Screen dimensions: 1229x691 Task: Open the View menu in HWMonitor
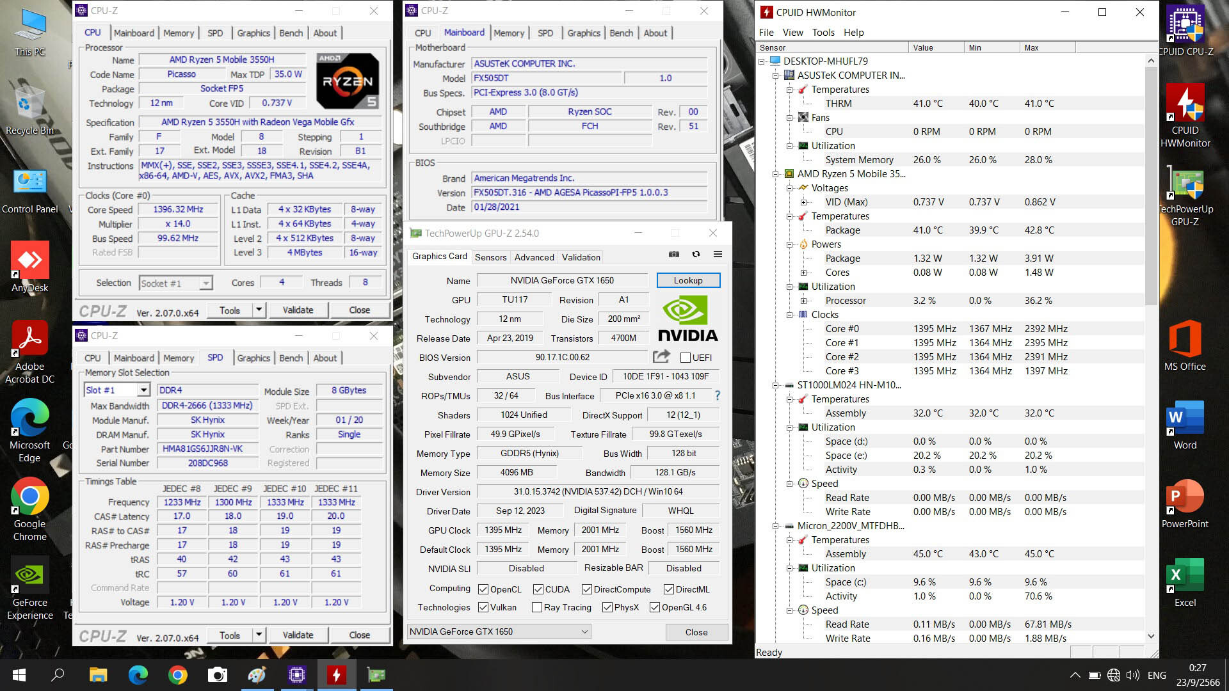[792, 33]
